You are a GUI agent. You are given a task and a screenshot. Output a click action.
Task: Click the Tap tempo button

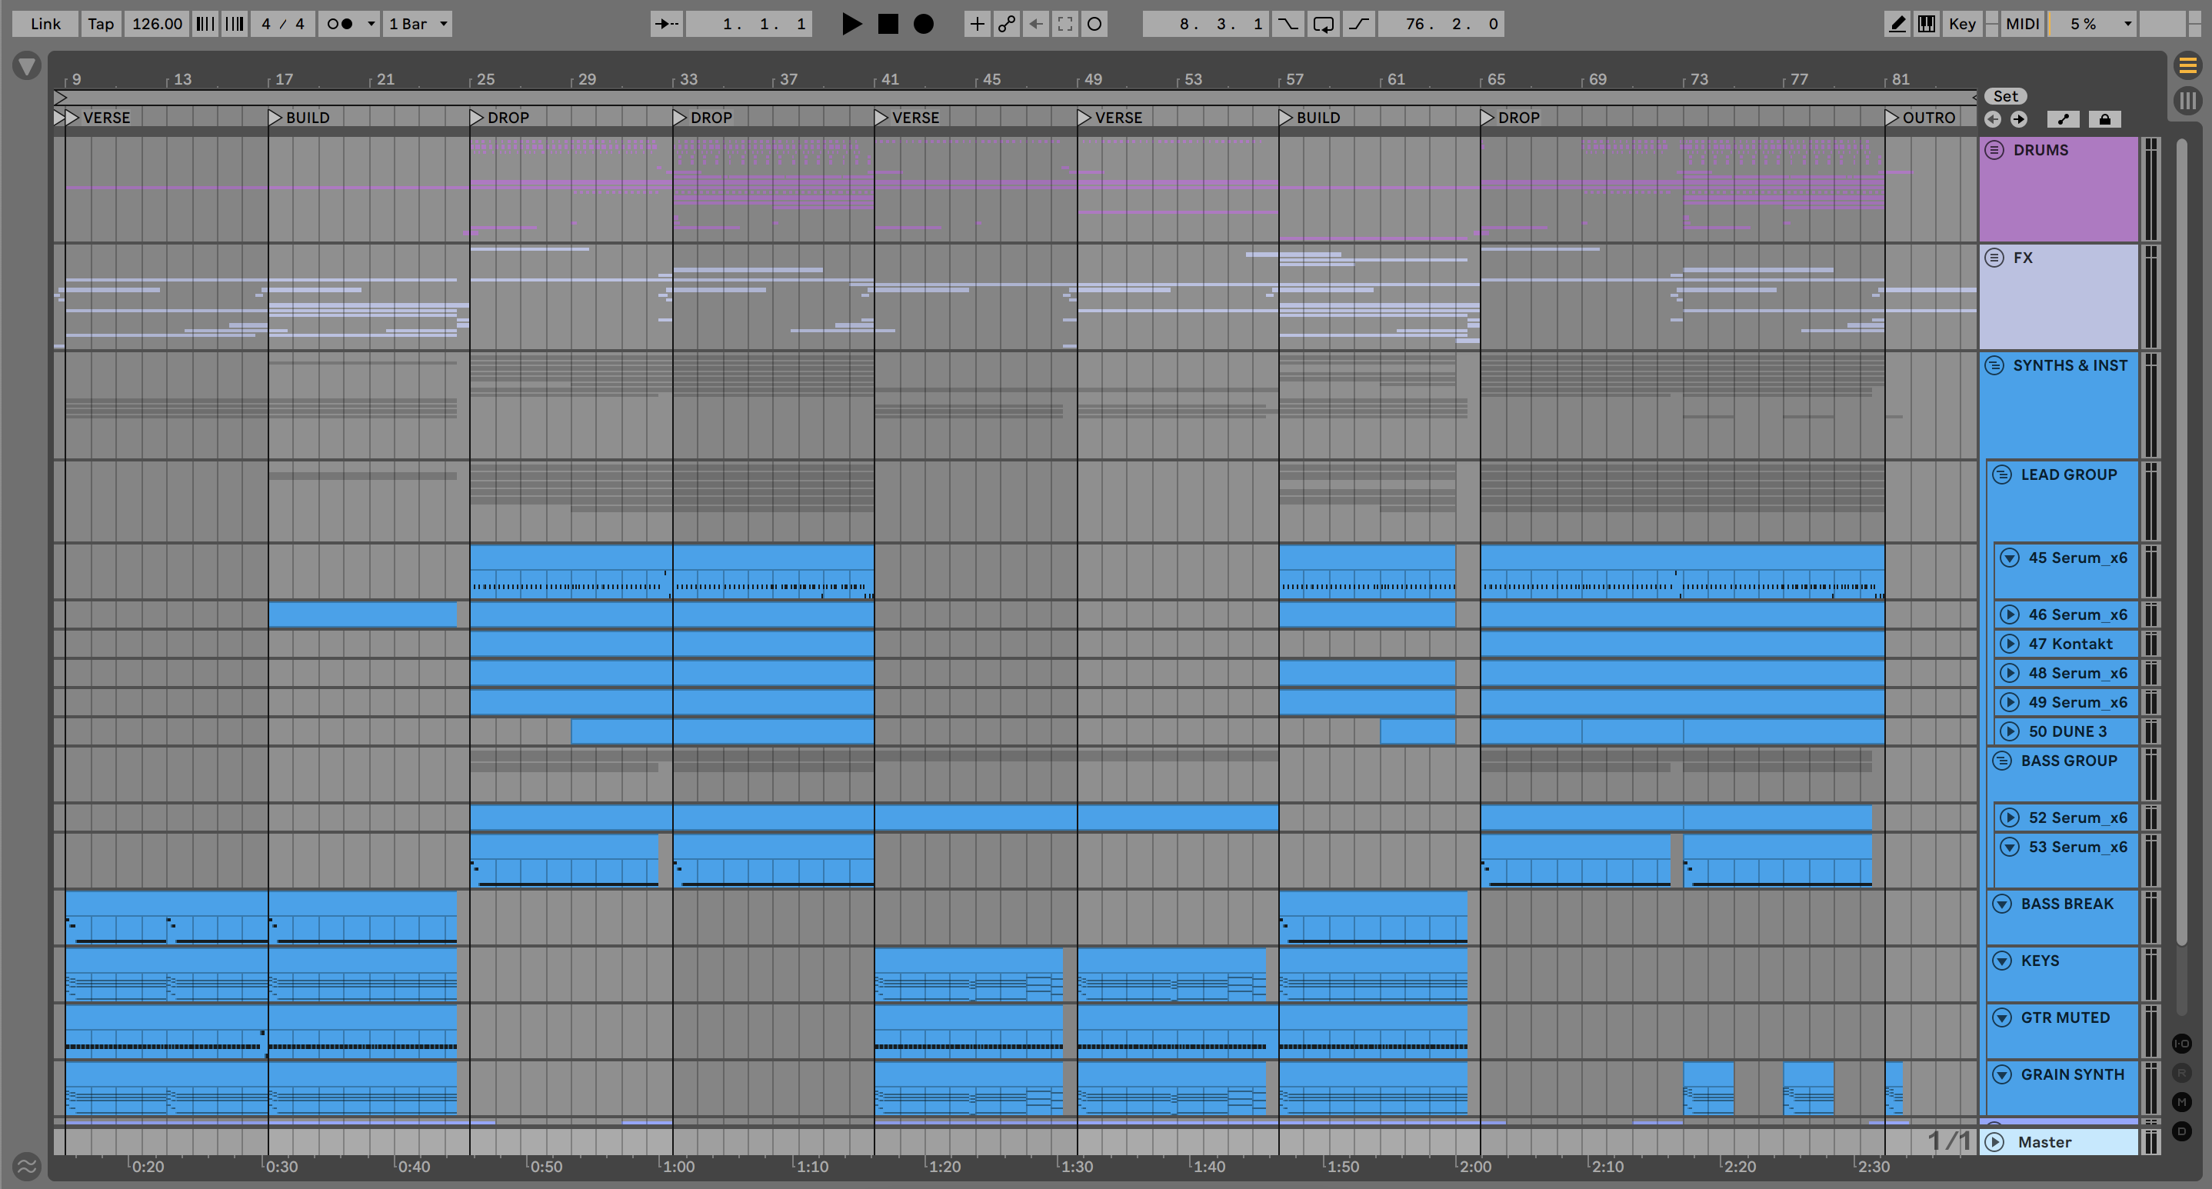[101, 24]
